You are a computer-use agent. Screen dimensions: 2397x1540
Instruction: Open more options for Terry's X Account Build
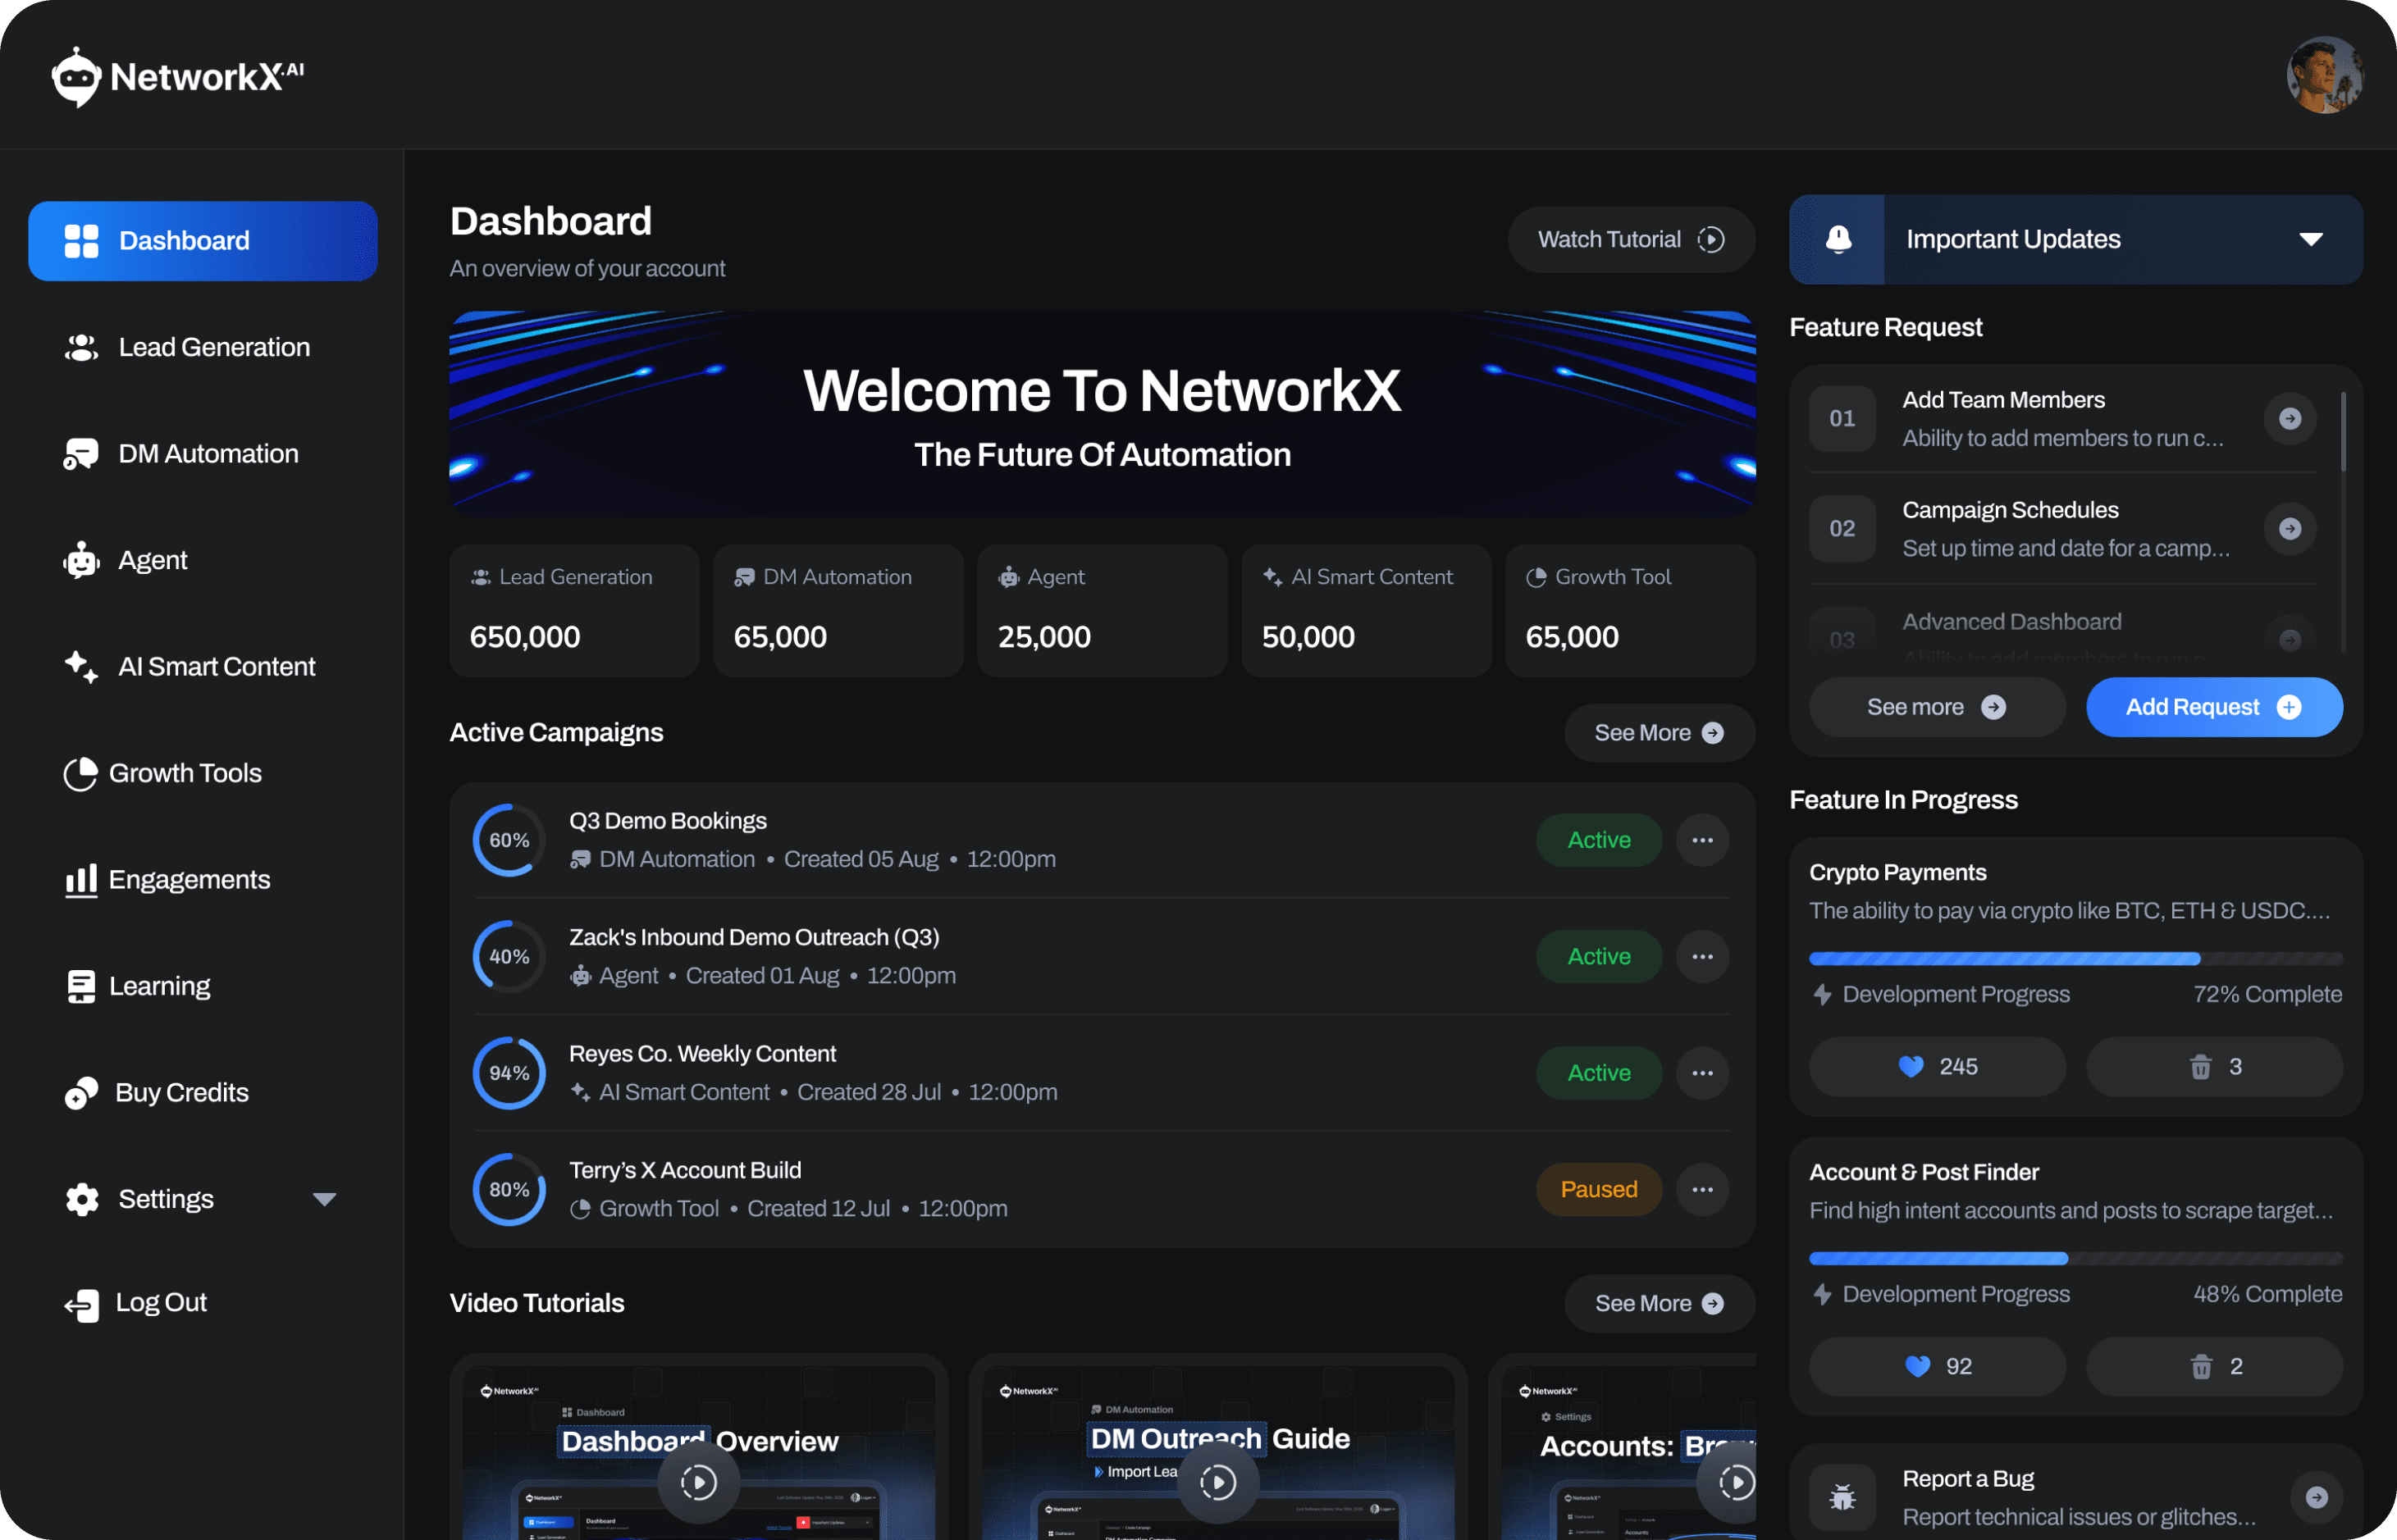coord(1701,1190)
